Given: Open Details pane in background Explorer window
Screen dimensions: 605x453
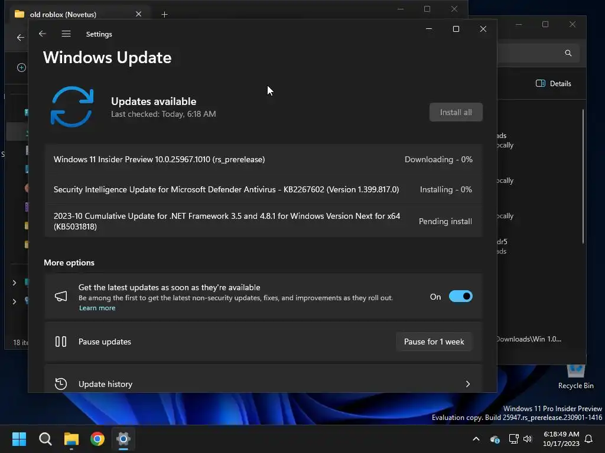Looking at the screenshot, I should point(553,84).
